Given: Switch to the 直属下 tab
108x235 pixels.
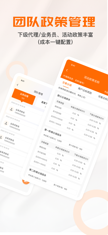Looking at the screenshot, I should tap(44, 103).
